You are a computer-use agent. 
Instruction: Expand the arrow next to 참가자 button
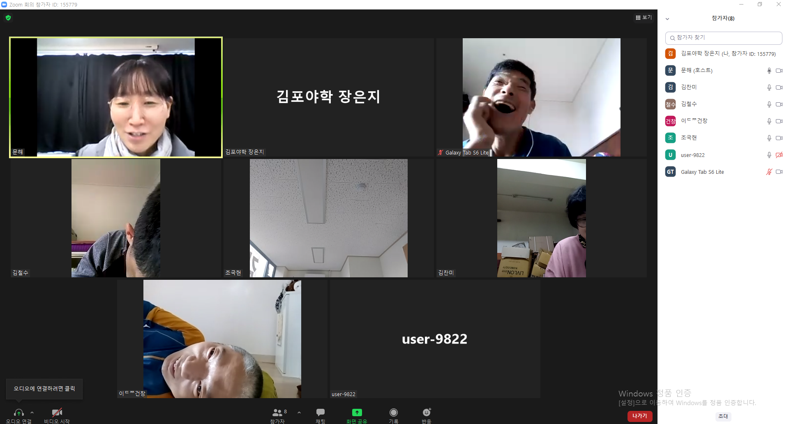299,412
